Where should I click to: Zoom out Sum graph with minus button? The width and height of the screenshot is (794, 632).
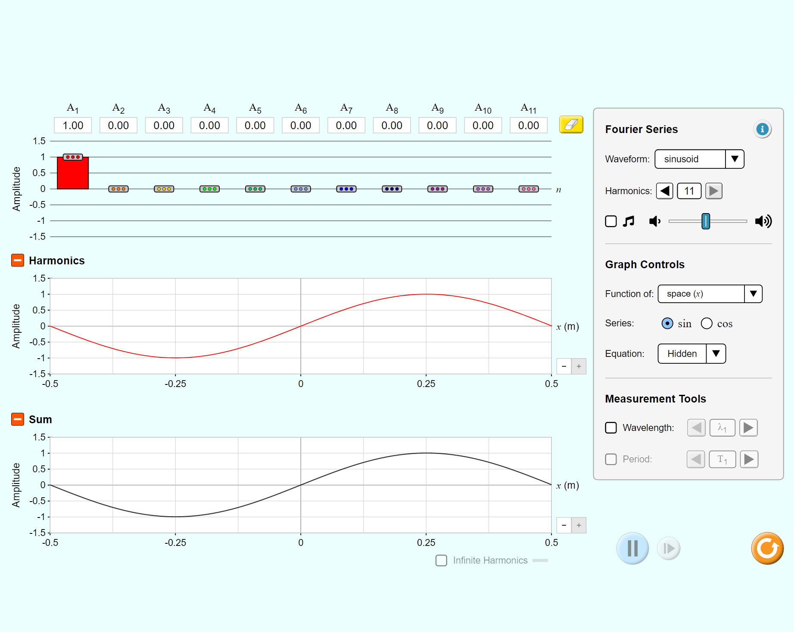pyautogui.click(x=564, y=525)
